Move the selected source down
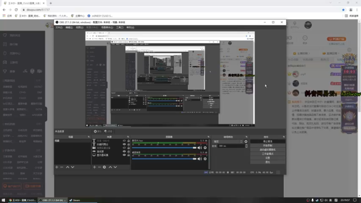This screenshot has height=203, width=361. tap(116, 167)
